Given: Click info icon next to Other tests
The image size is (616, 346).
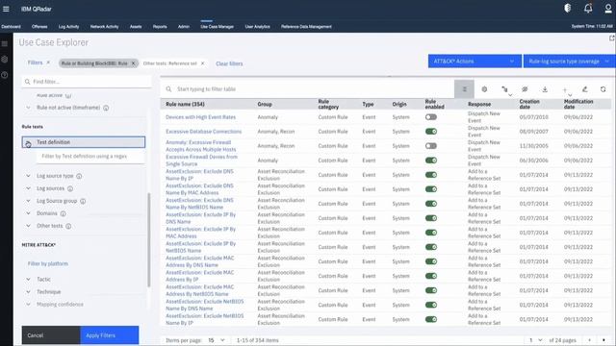Looking at the screenshot, I should [68, 227].
